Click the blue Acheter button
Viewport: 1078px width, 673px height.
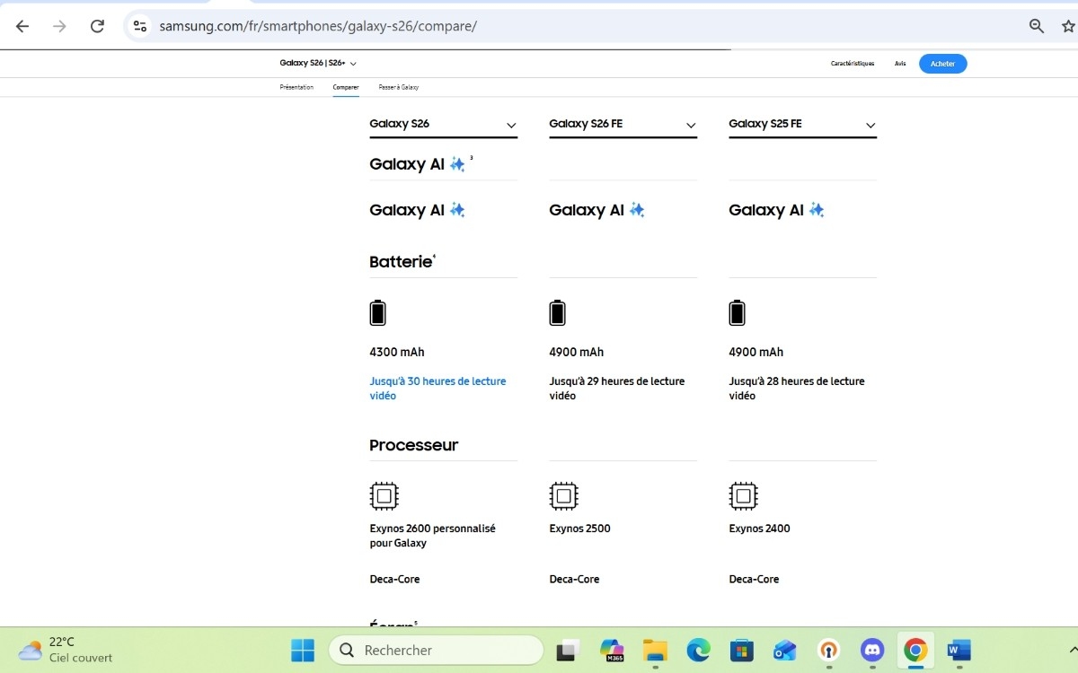943,64
